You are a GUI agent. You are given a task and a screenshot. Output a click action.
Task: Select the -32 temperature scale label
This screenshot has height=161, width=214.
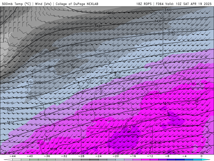(64, 156)
